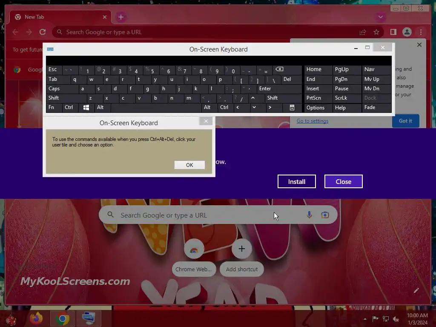Toggle the Fn key
Image resolution: width=436 pixels, height=327 pixels.
54,107
